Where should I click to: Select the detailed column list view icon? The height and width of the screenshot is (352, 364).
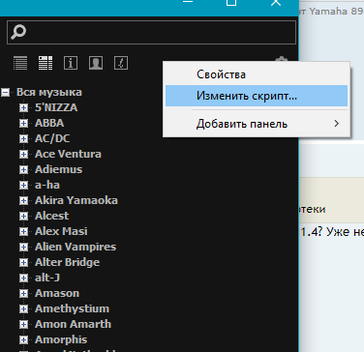coord(45,63)
